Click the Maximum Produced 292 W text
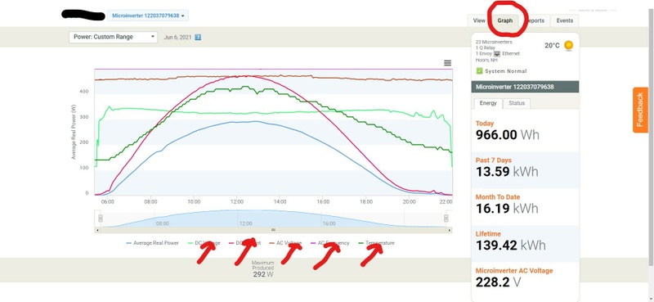654x302 pixels. click(263, 269)
